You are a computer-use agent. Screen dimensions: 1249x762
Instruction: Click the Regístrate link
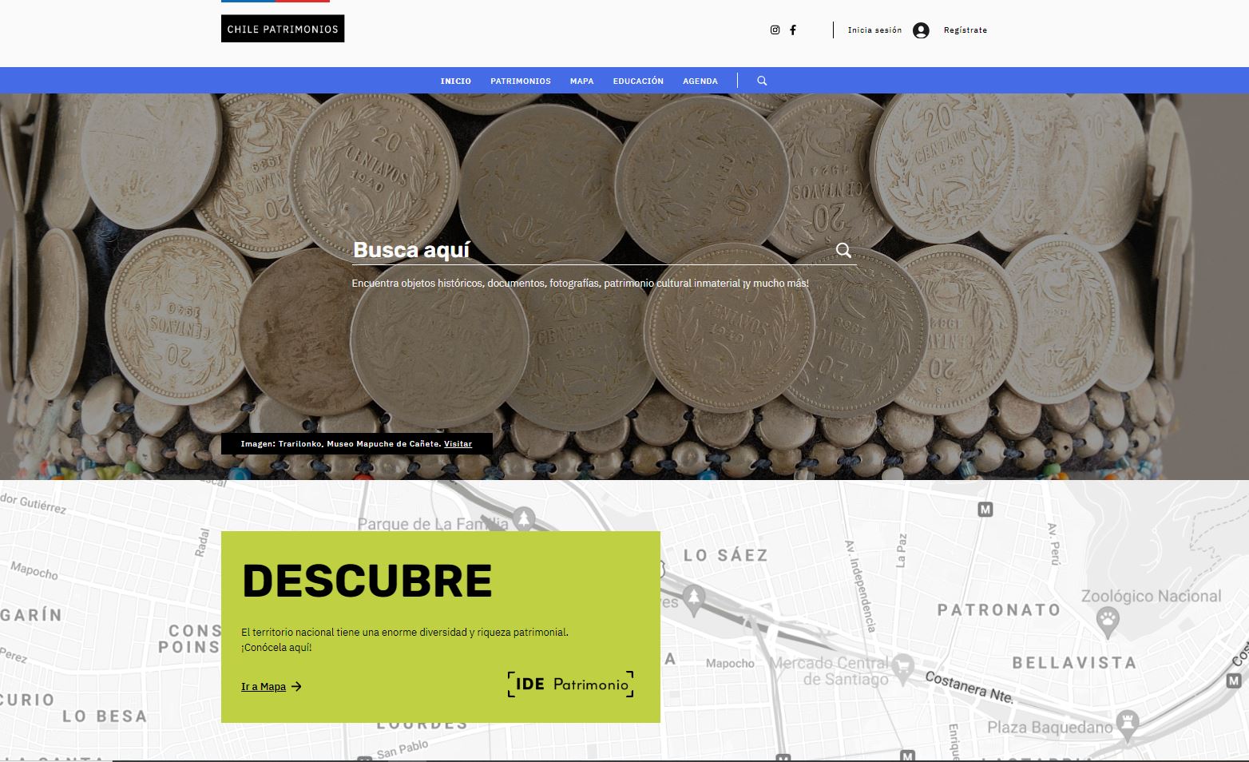coord(965,30)
